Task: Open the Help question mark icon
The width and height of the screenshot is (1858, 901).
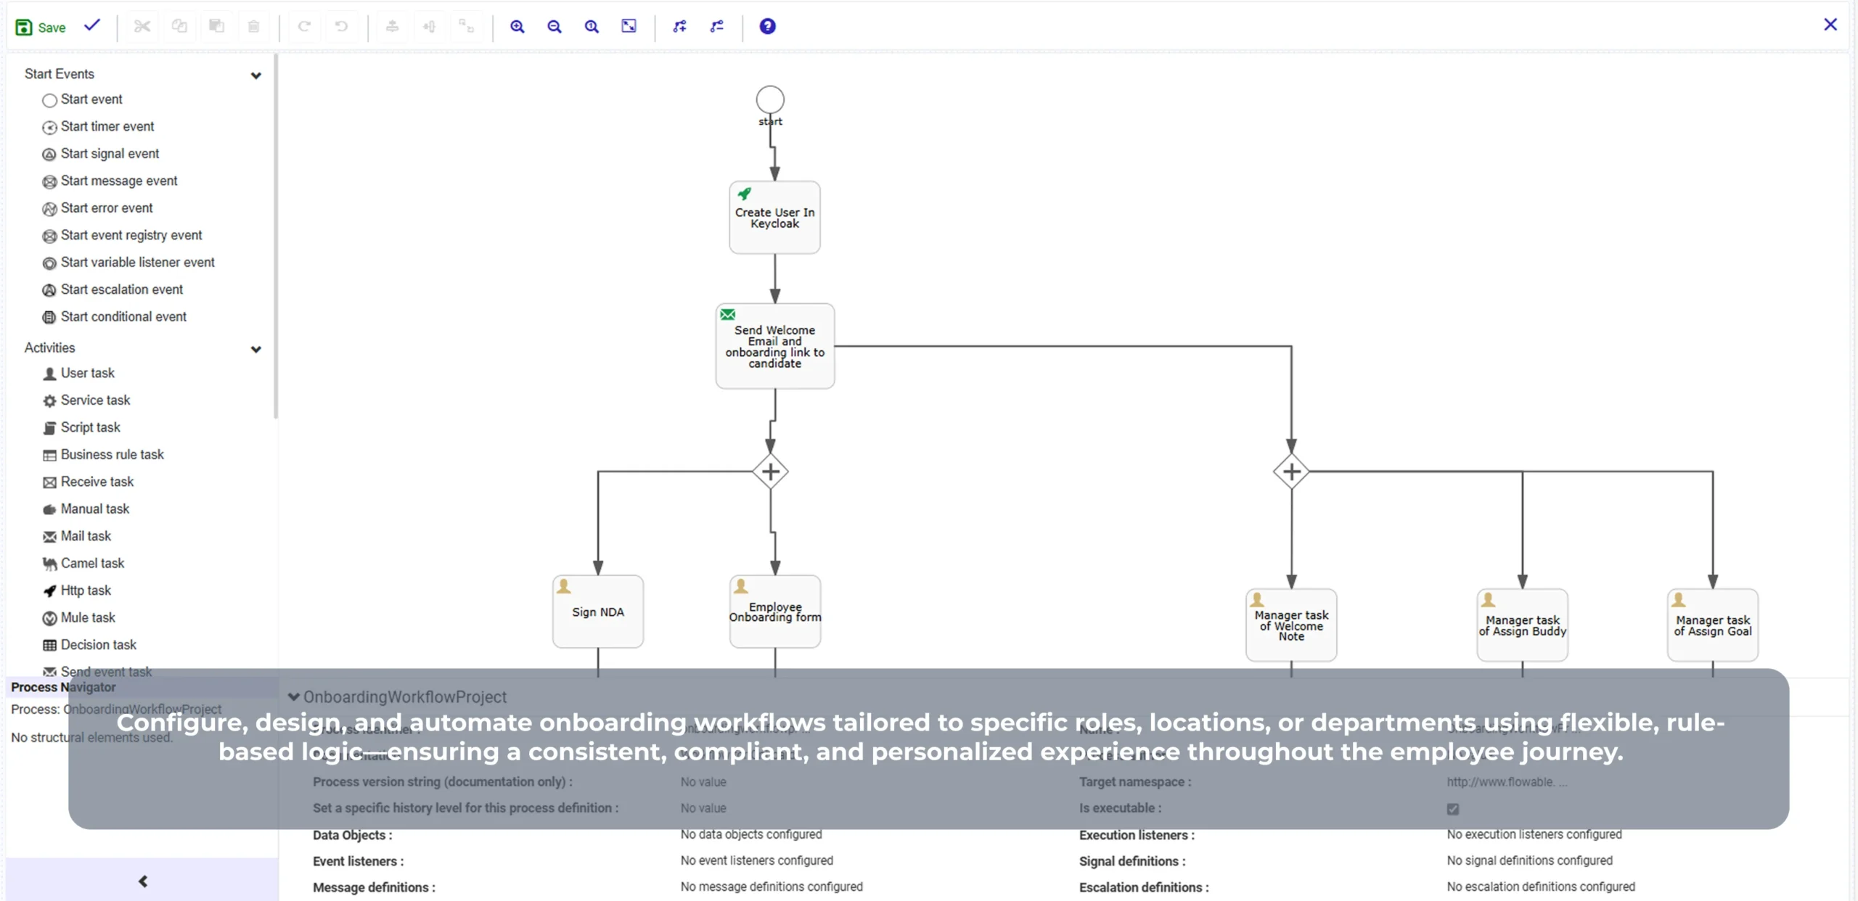Action: tap(767, 26)
